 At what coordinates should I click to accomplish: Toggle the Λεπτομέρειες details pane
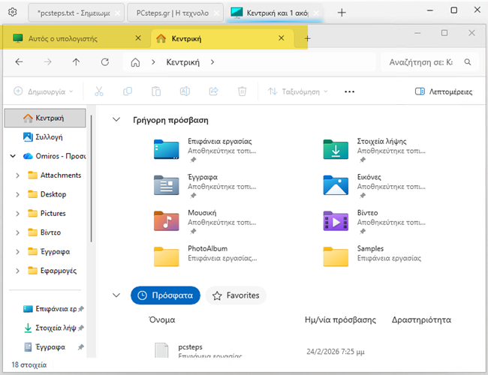click(x=444, y=91)
